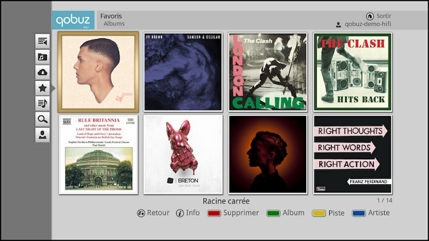Open the music library sidebar icon
429x241 pixels.
coord(42,57)
